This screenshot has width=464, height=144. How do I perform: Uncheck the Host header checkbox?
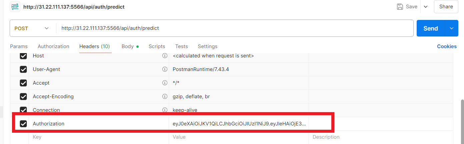pos(23,56)
